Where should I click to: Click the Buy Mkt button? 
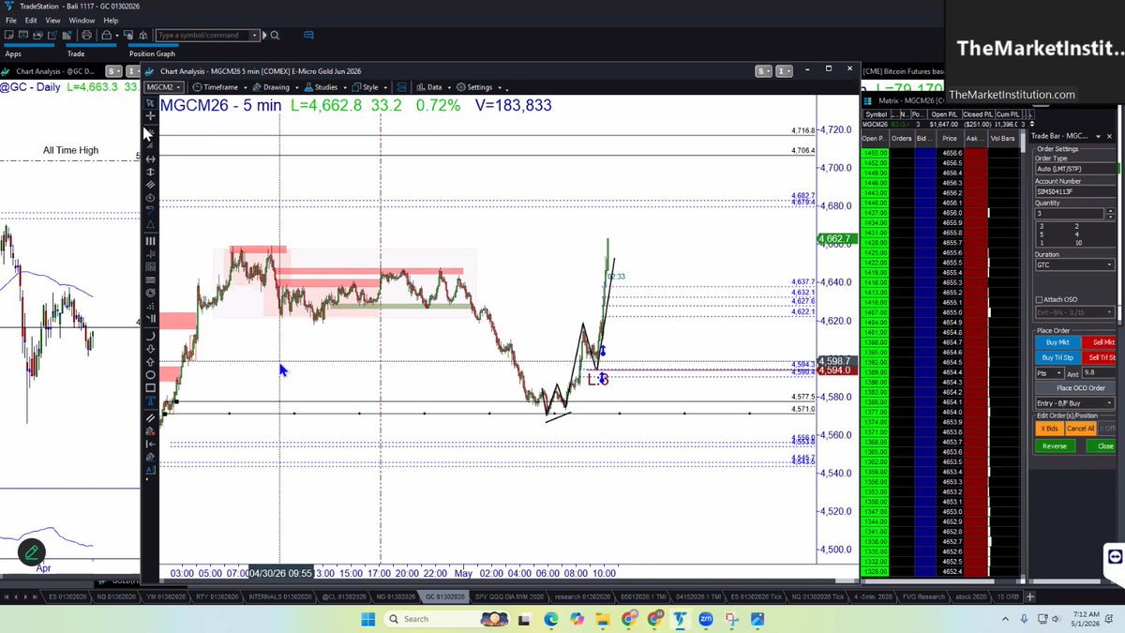click(1057, 342)
